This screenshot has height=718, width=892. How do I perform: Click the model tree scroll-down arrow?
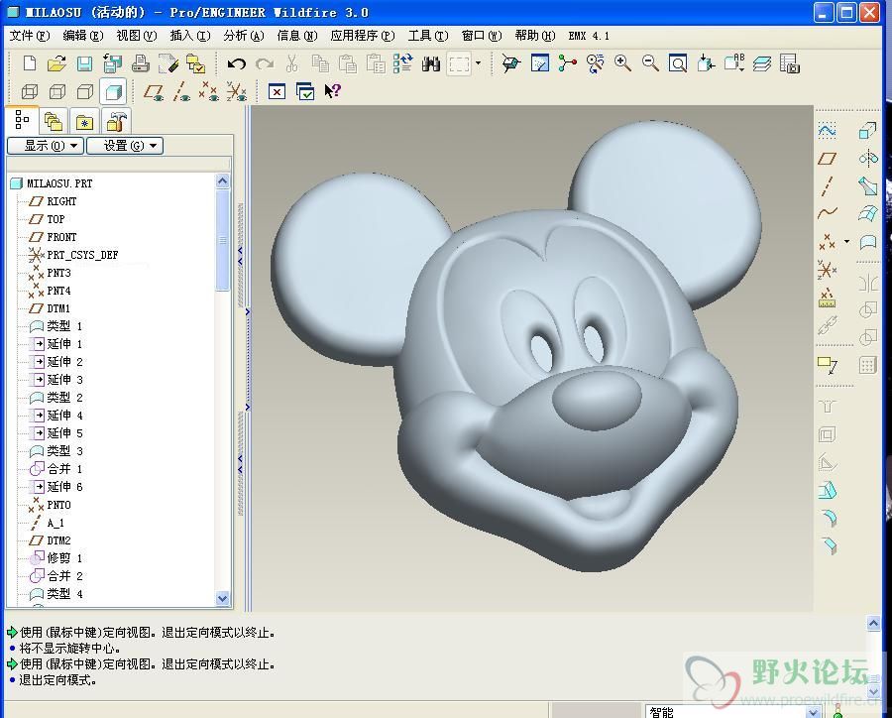coord(222,598)
